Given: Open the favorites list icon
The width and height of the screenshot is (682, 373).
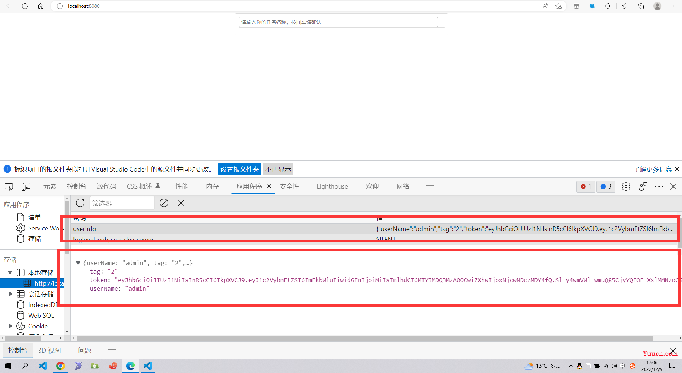Looking at the screenshot, I should click(x=625, y=6).
